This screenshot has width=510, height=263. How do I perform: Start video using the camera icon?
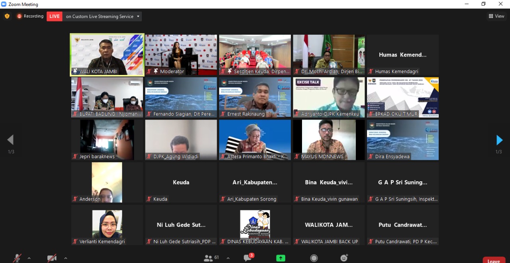(x=52, y=258)
